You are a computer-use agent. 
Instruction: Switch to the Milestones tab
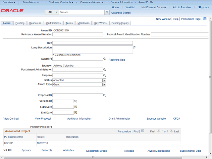point(83,23)
